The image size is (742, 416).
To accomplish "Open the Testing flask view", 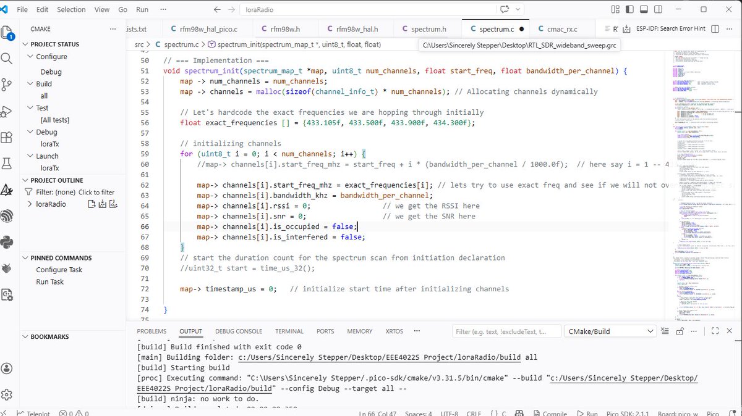I will pos(7,164).
